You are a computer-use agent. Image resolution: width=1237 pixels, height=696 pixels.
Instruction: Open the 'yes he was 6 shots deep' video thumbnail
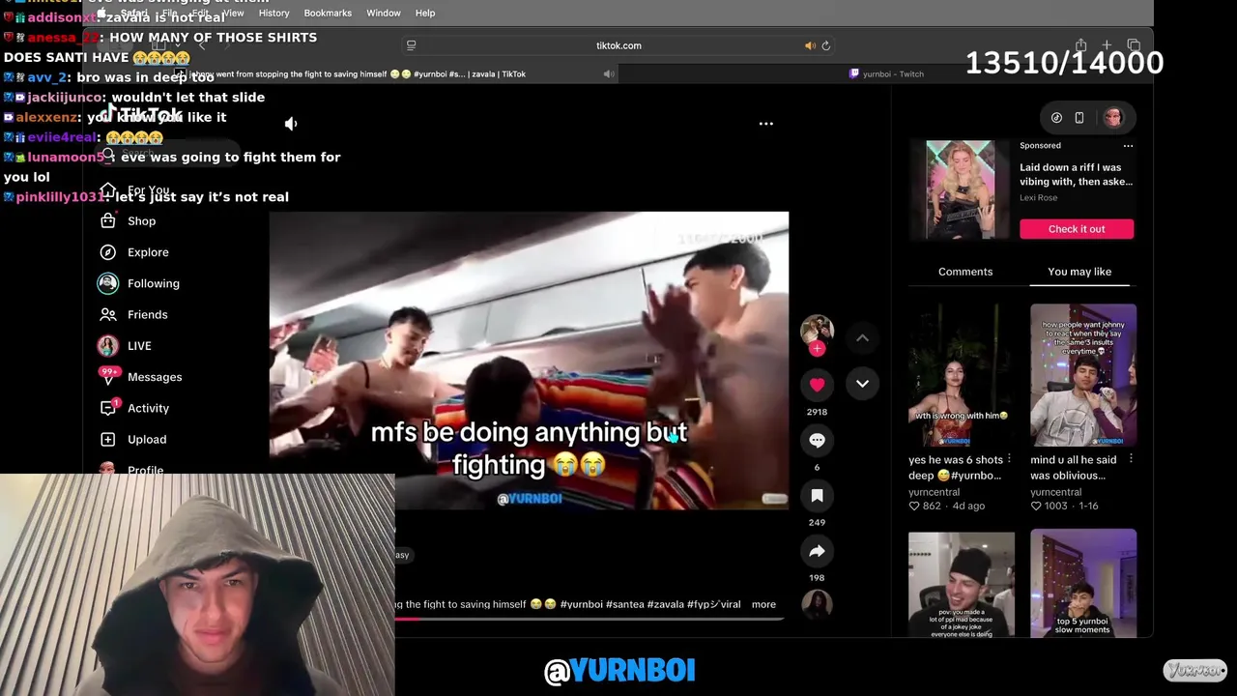click(962, 375)
